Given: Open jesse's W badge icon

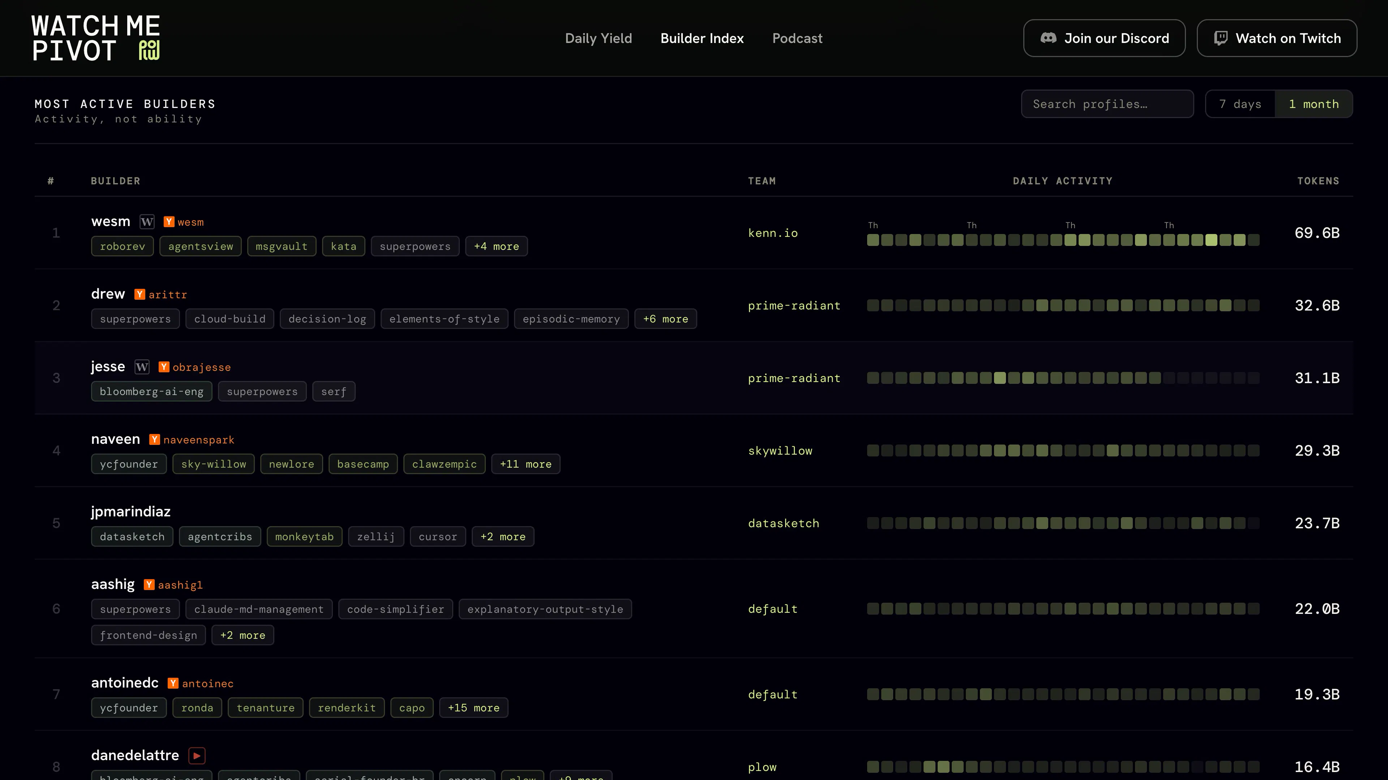Looking at the screenshot, I should [142, 367].
